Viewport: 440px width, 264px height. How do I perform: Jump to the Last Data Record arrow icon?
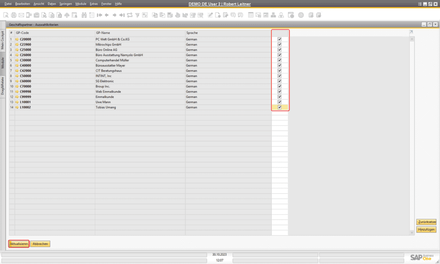(x=122, y=15)
